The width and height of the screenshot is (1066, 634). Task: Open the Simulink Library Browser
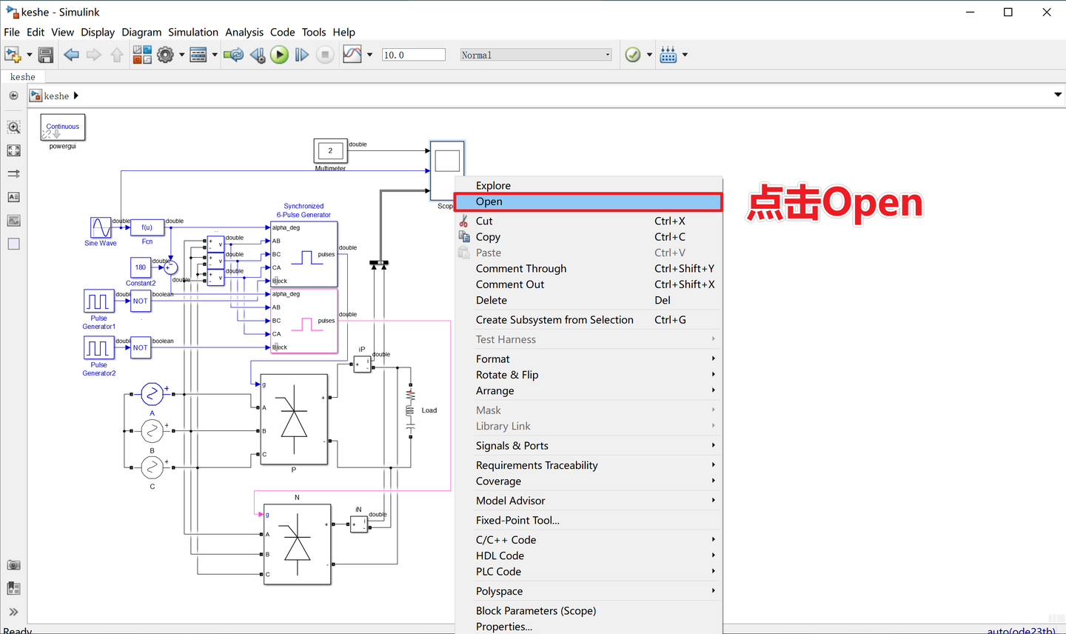141,54
